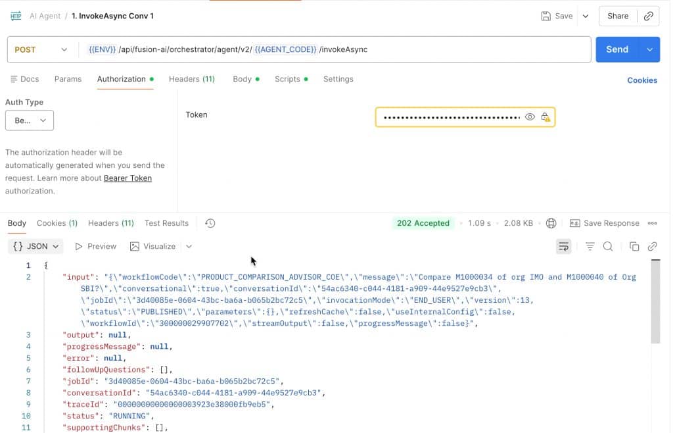Image resolution: width=673 pixels, height=433 pixels.
Task: Show the hidden token with eye icon
Action: click(x=530, y=117)
